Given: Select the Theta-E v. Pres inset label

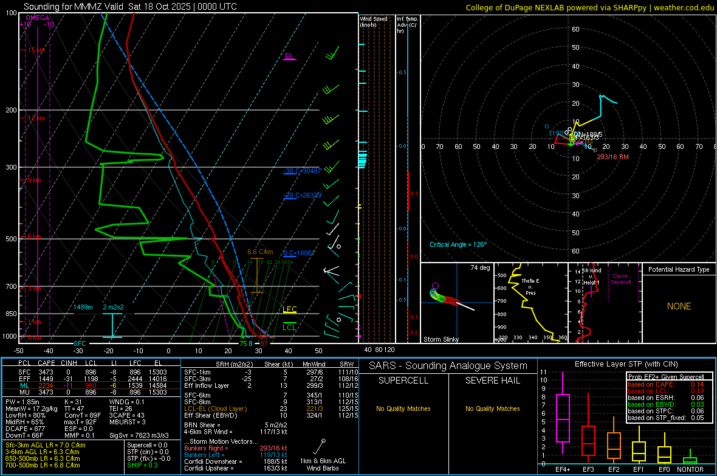Looking at the screenshot, I should click(x=530, y=286).
